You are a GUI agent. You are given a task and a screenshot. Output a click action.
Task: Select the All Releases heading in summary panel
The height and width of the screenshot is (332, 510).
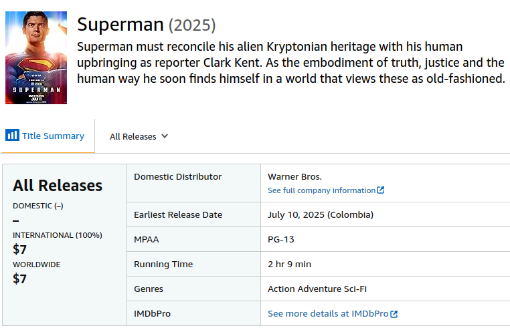click(x=58, y=186)
